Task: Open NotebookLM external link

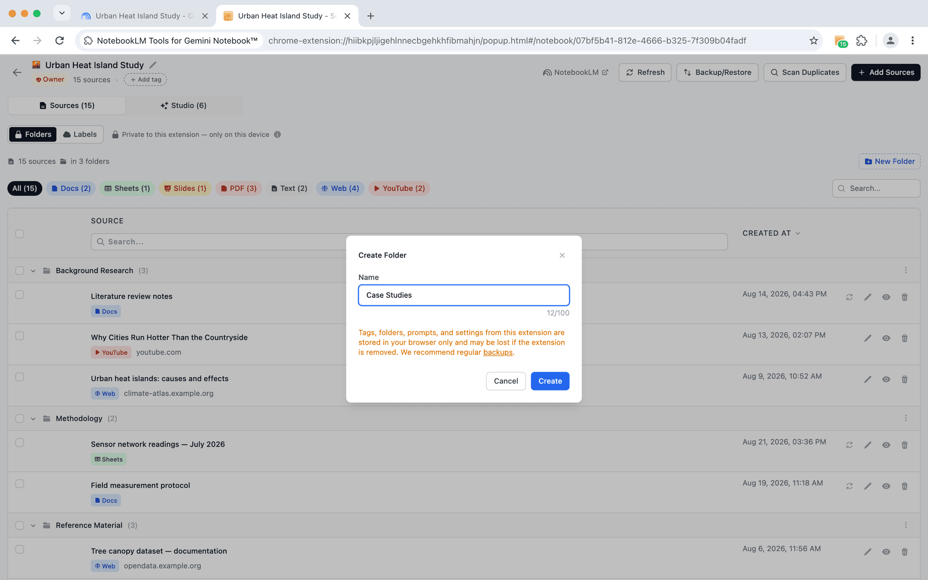Action: pyautogui.click(x=576, y=72)
